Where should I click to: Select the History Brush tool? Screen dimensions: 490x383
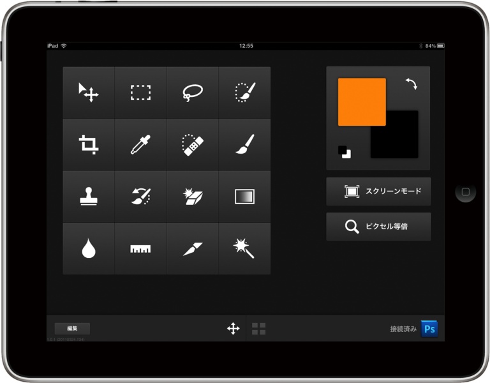pyautogui.click(x=140, y=197)
